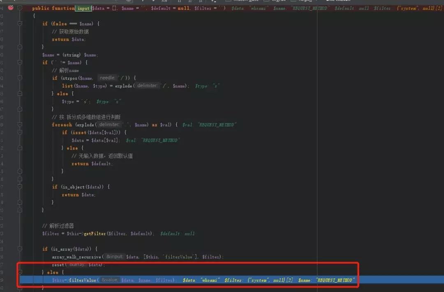
Task: Click the '&value:' parameter hint
Action: (x=110, y=280)
